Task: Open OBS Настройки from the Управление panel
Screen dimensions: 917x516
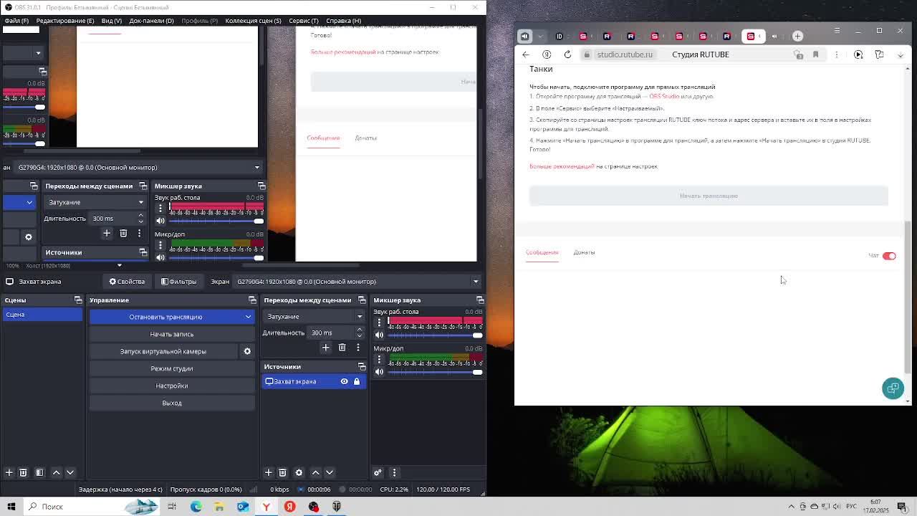Action: pos(172,386)
